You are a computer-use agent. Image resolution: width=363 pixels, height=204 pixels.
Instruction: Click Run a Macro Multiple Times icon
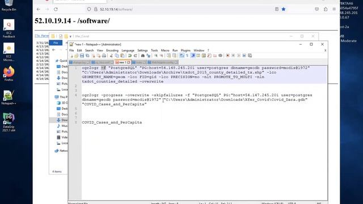coord(244,56)
